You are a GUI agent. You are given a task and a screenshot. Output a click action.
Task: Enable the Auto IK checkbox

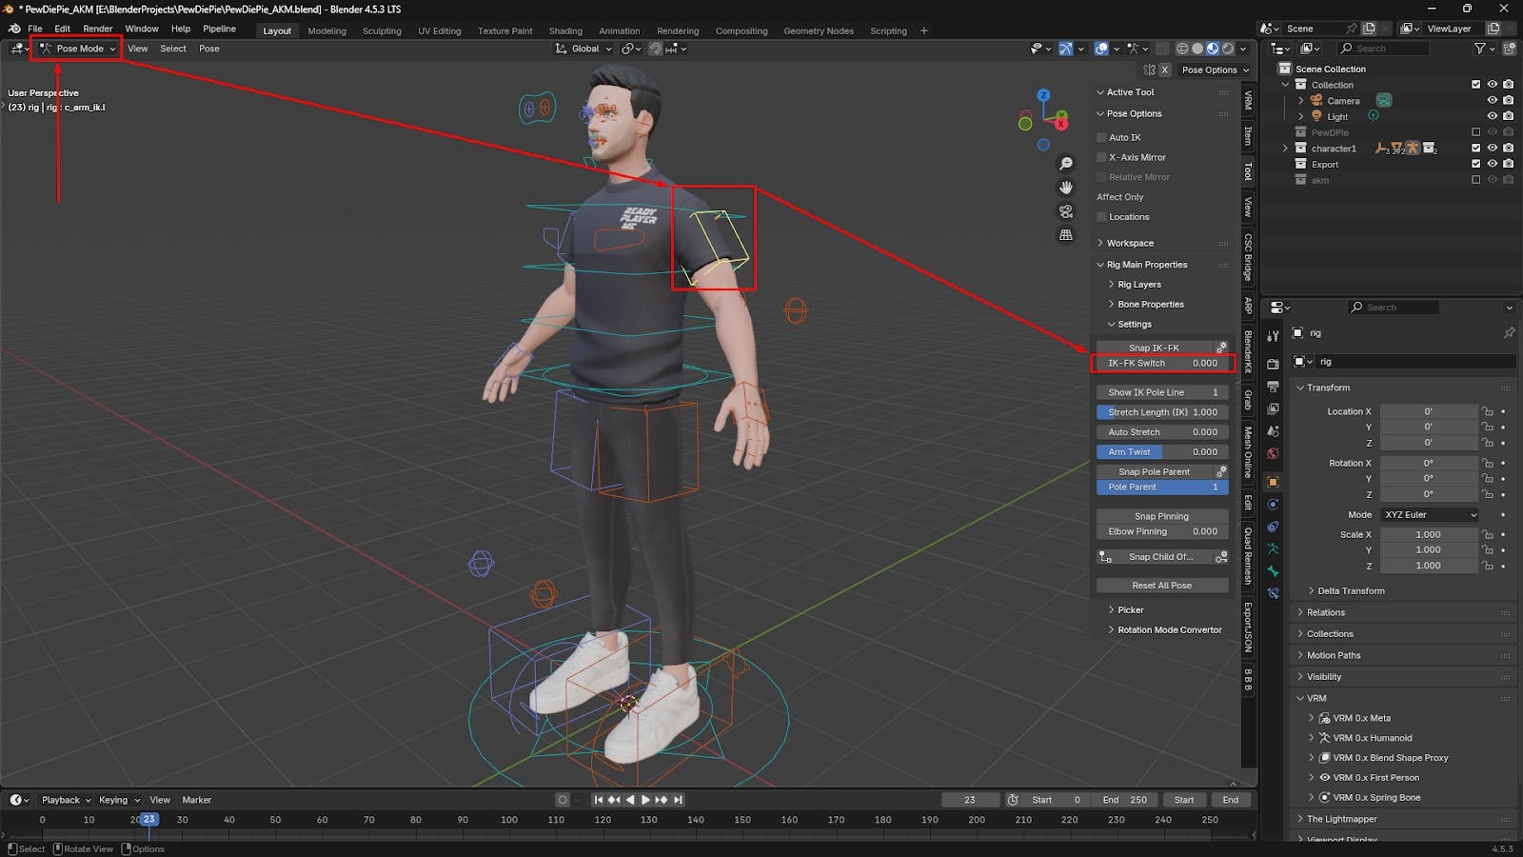1102,137
